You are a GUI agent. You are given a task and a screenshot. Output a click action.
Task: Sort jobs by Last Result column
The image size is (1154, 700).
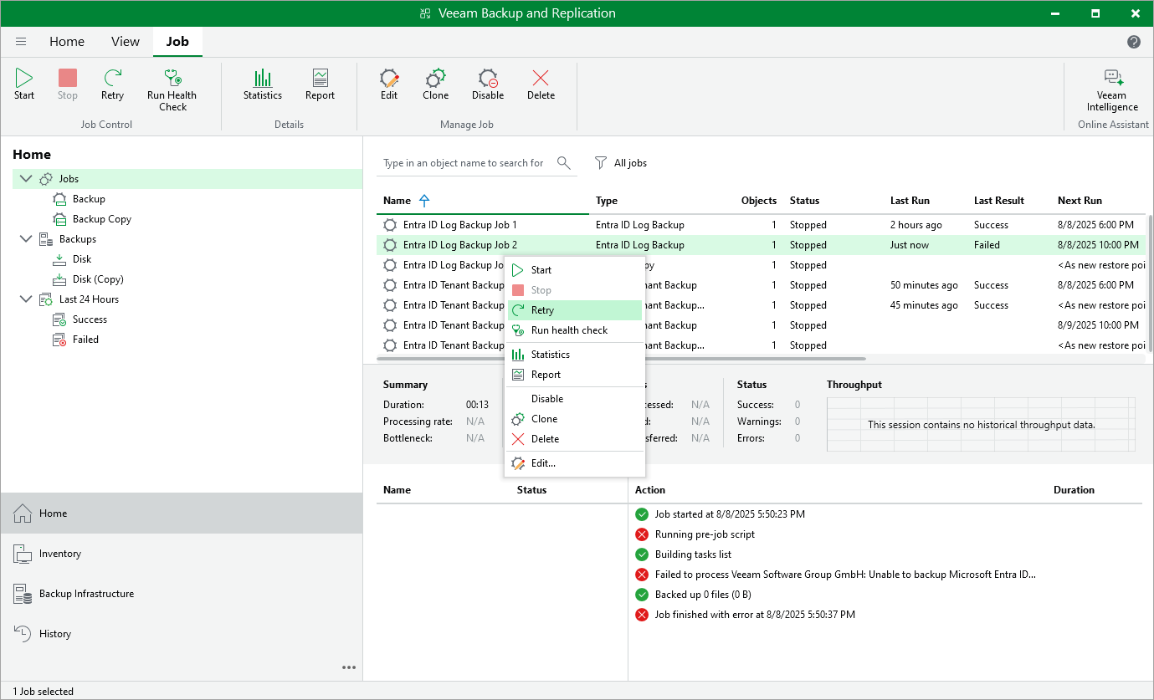999,201
